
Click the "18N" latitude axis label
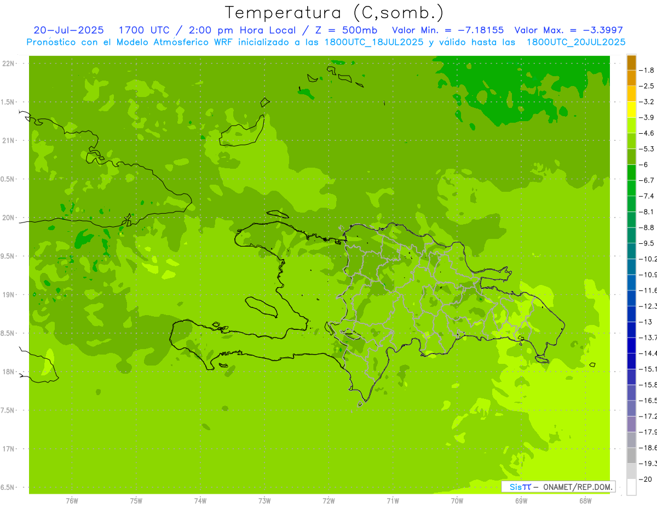[x=8, y=372]
